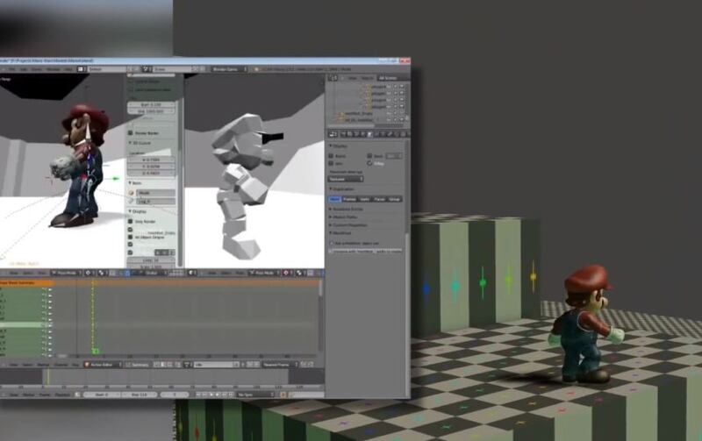
Task: Toggle the All Object Origins checkbox
Action: (x=131, y=237)
